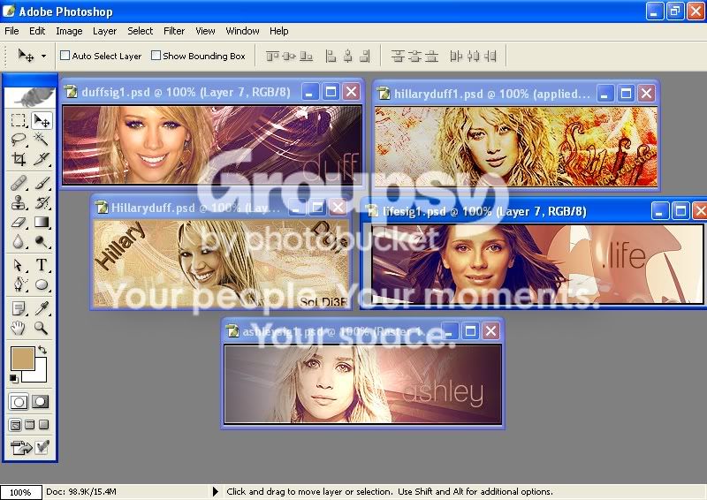The image size is (707, 500).
Task: Swap foreground and background colors
Action: [x=42, y=350]
